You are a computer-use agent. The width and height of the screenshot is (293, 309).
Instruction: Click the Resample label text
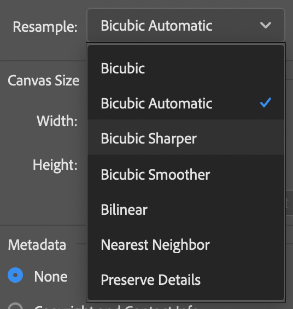pyautogui.click(x=45, y=26)
